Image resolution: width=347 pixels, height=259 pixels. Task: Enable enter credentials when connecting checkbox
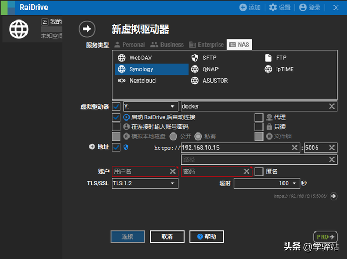(x=116, y=127)
